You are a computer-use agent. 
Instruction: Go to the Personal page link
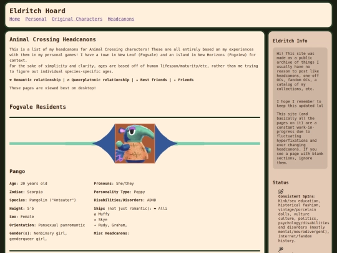pos(36,19)
